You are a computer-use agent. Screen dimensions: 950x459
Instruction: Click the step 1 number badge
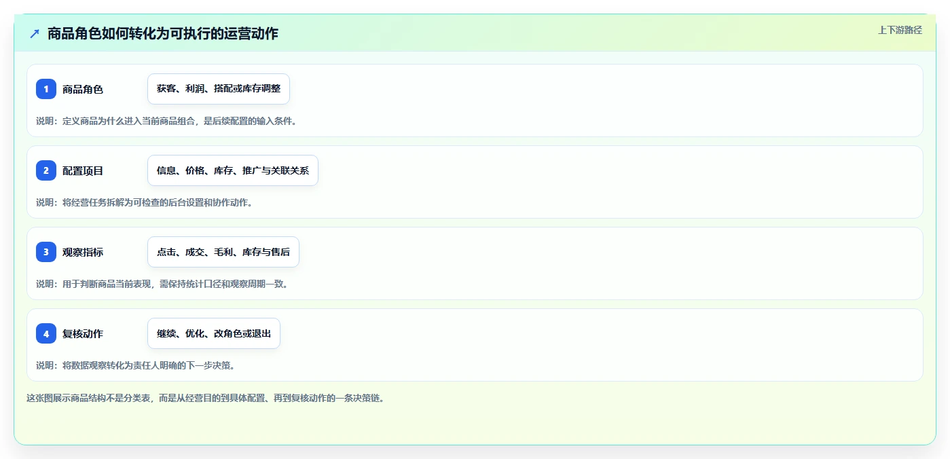pos(46,89)
